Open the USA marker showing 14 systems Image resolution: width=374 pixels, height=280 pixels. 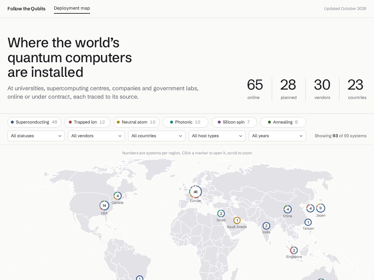(x=104, y=206)
